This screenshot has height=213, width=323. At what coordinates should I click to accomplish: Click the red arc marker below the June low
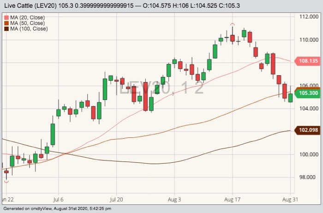point(6,182)
